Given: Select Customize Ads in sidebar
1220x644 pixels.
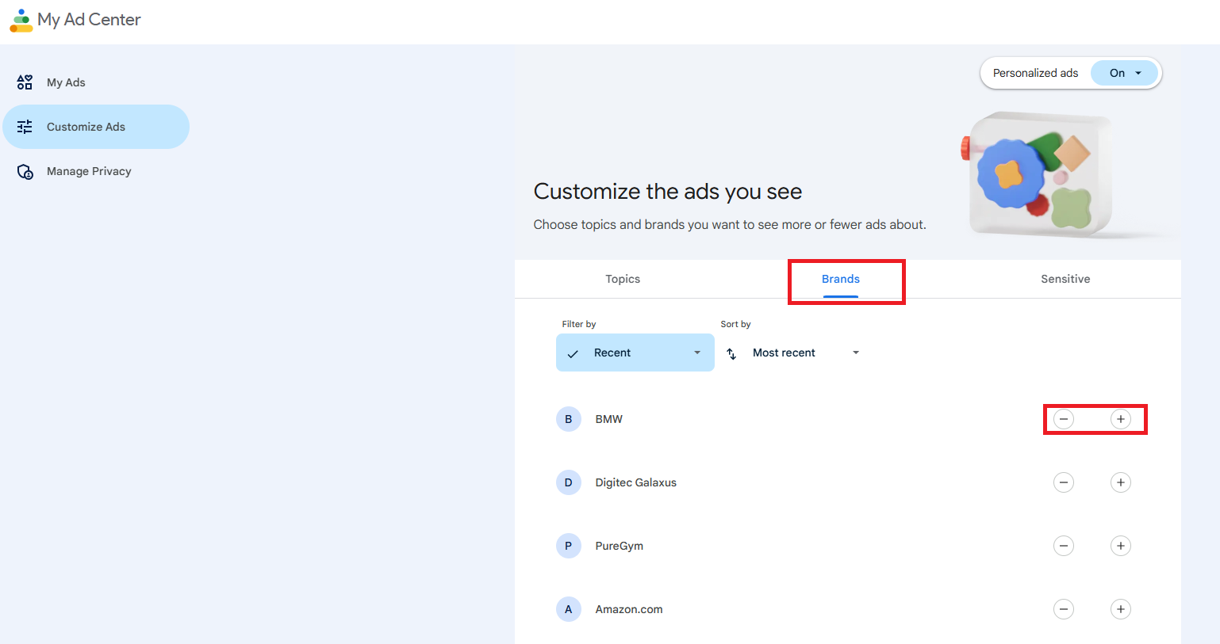Looking at the screenshot, I should [96, 127].
